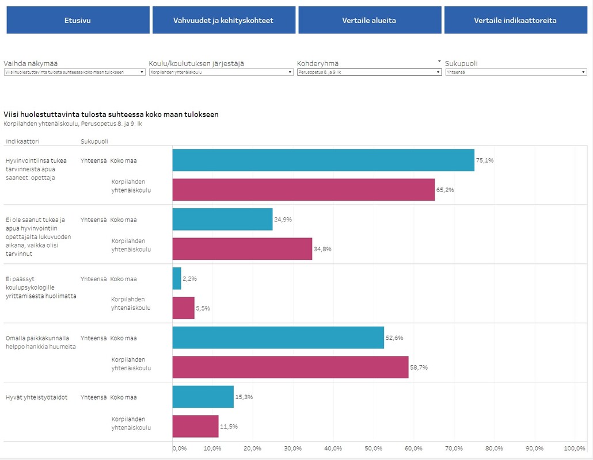This screenshot has height=460, width=593.
Task: Click the blue 24,9% bar
Action: pos(222,219)
